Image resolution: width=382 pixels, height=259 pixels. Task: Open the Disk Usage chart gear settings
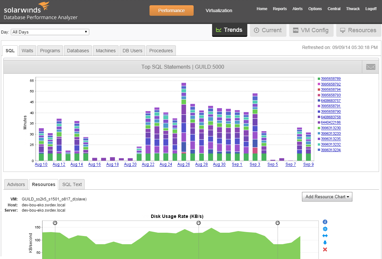(325, 229)
